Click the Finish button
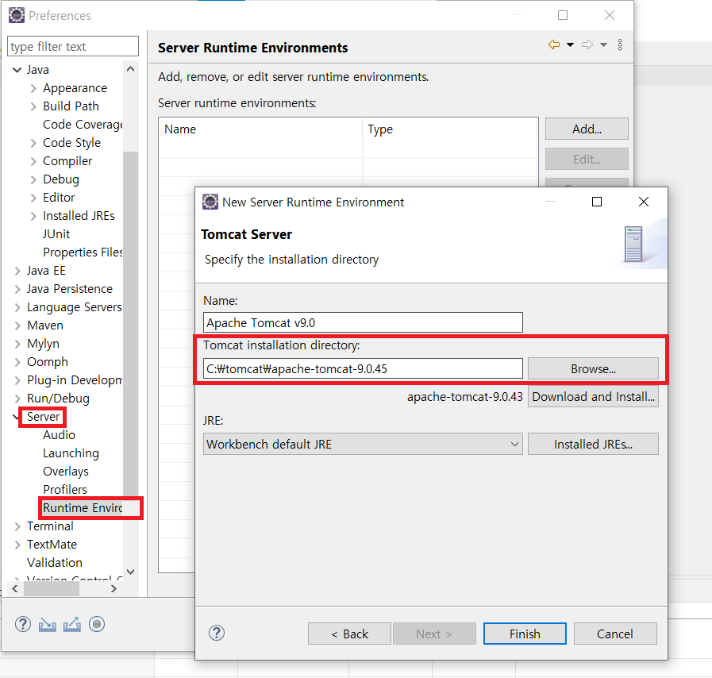Image resolution: width=712 pixels, height=678 pixels. tap(525, 634)
